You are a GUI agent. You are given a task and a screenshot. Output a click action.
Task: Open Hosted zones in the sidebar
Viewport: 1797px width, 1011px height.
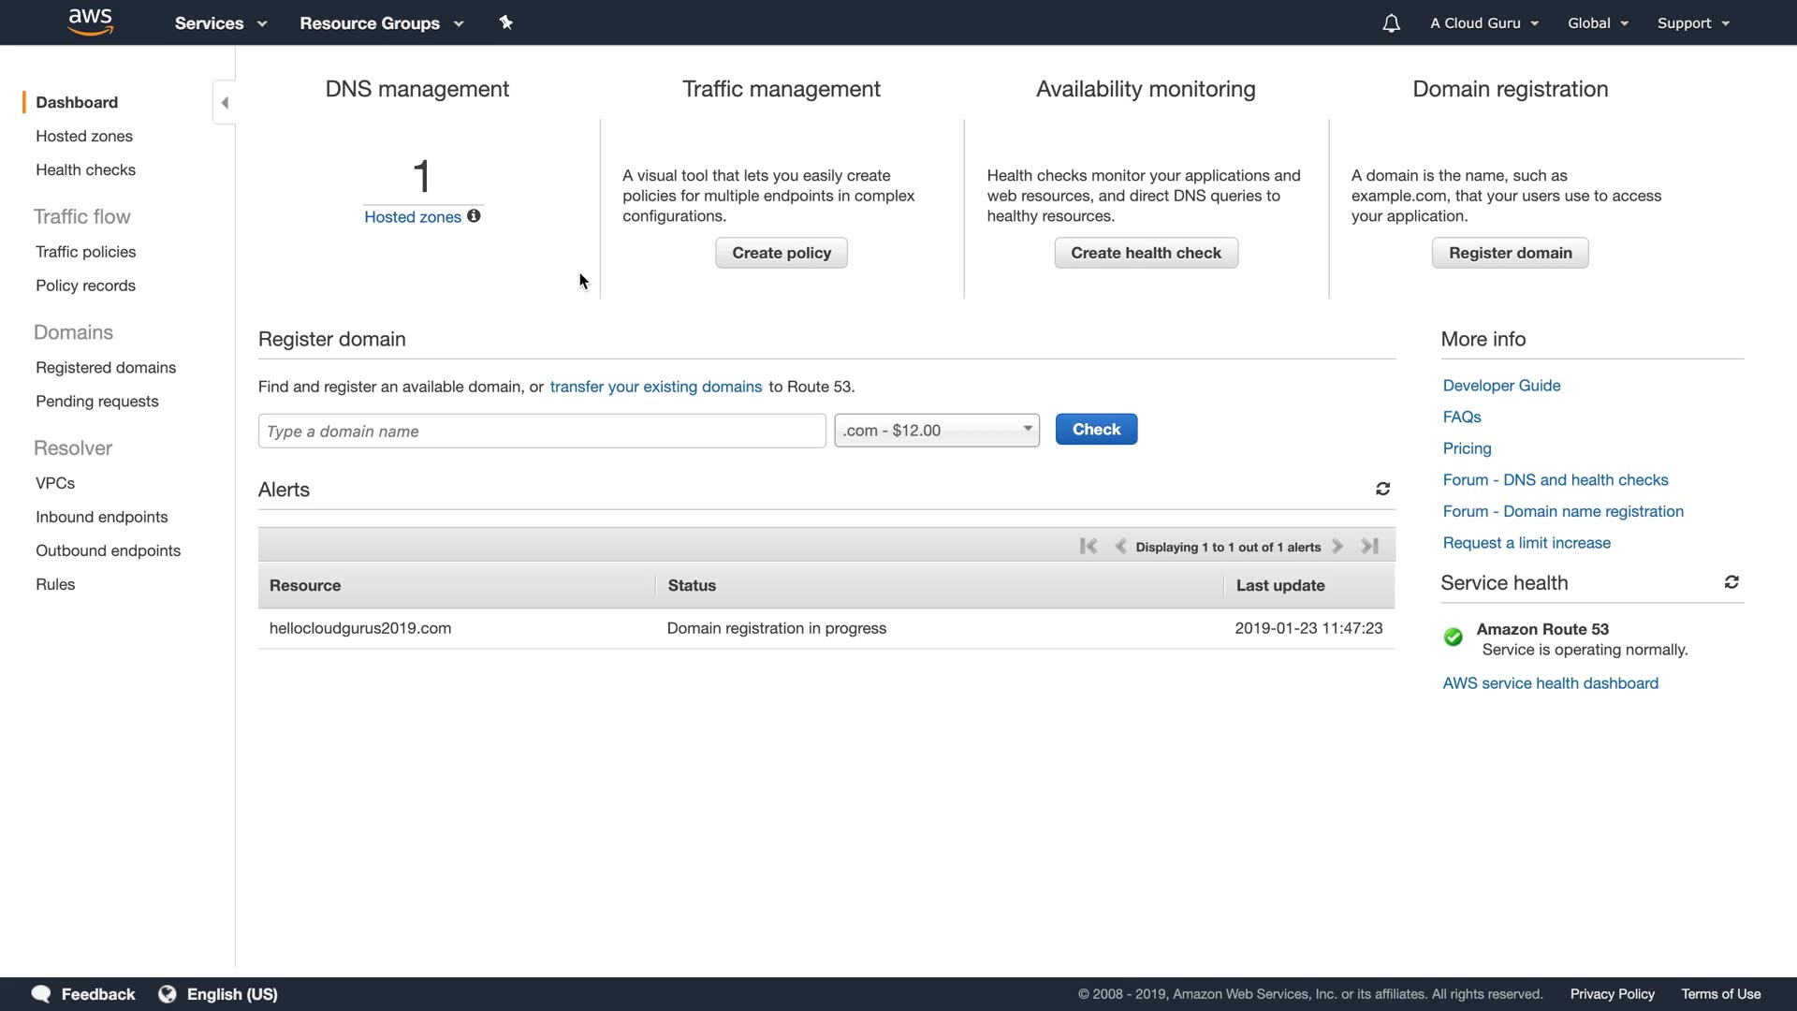[x=84, y=137]
